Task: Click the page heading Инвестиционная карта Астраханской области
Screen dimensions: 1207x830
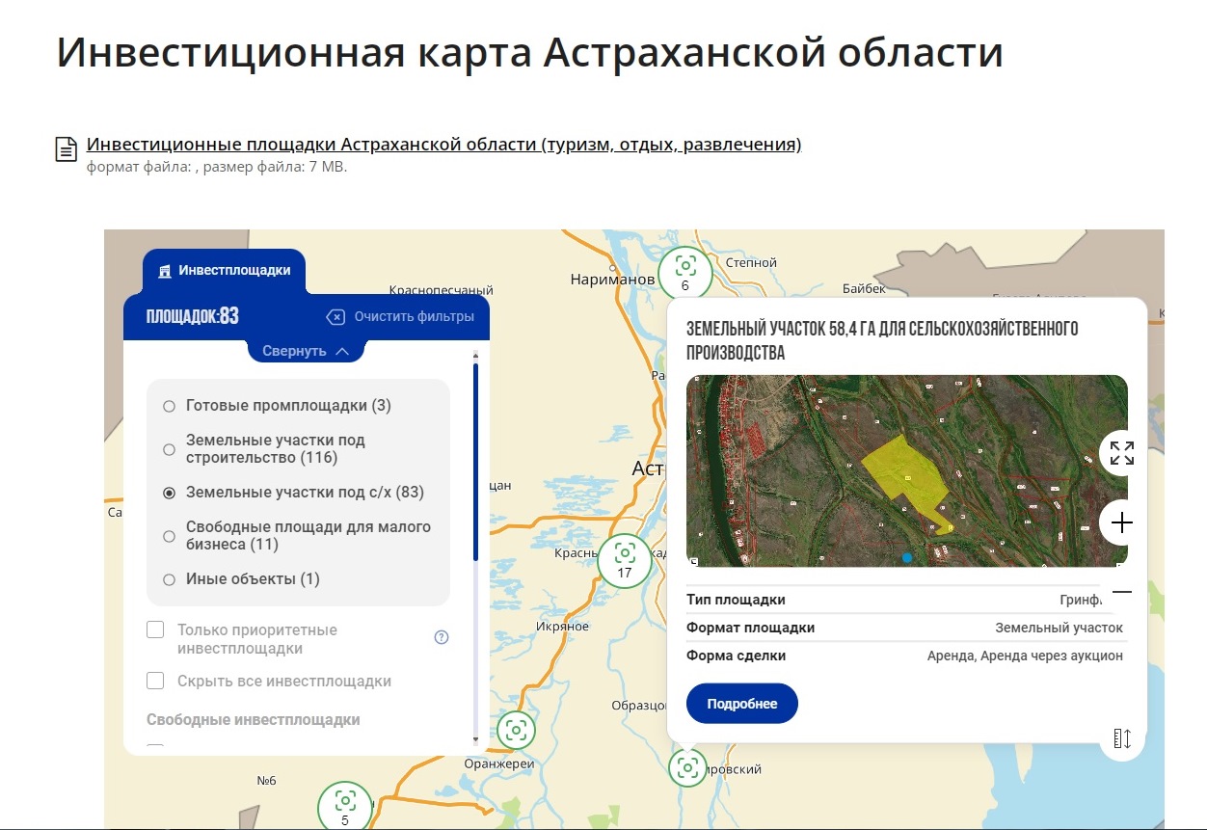Action: pos(529,53)
